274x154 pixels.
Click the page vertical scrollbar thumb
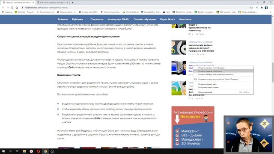pos(273,72)
